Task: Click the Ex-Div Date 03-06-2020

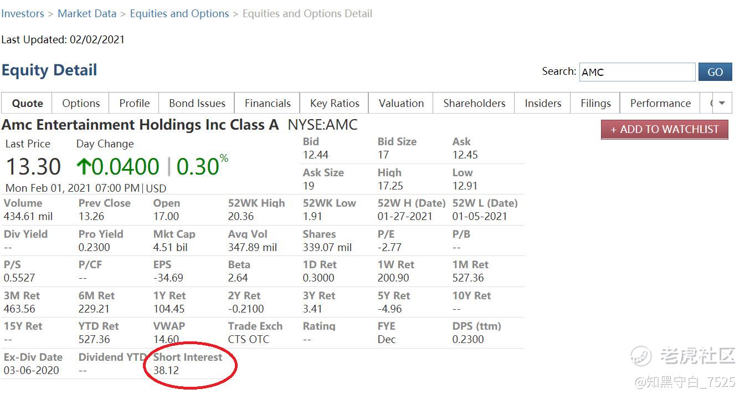Action: coord(31,371)
